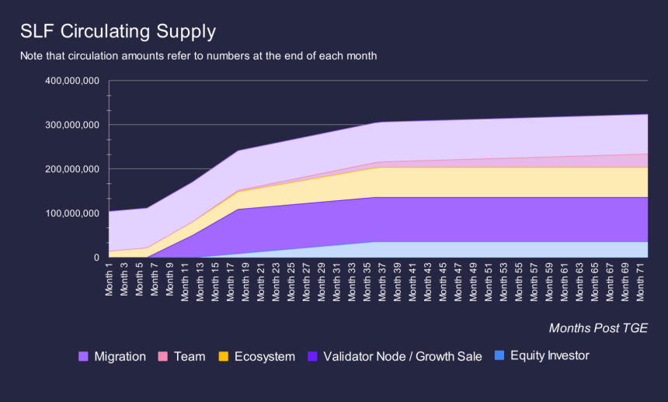Click the Month 19 x-axis label
This screenshot has height=402, width=668.
(245, 281)
